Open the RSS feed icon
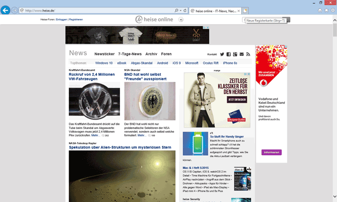The width and height of the screenshot is (337, 202). [x=248, y=54]
